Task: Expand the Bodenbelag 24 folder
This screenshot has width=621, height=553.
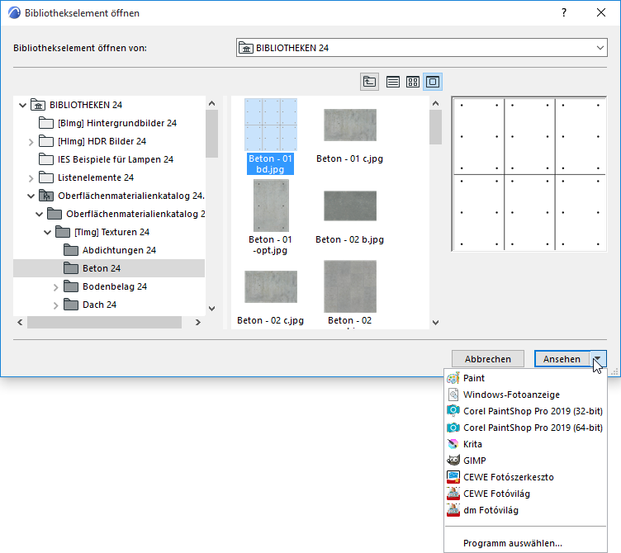Action: click(56, 287)
